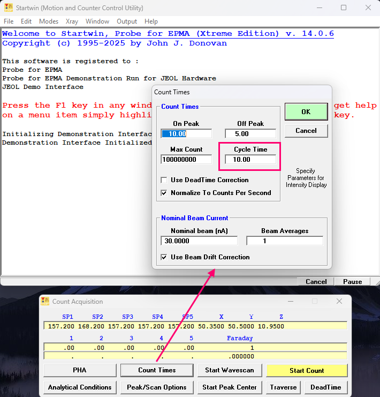The image size is (380, 397).
Task: Open the File menu
Action: coord(9,21)
